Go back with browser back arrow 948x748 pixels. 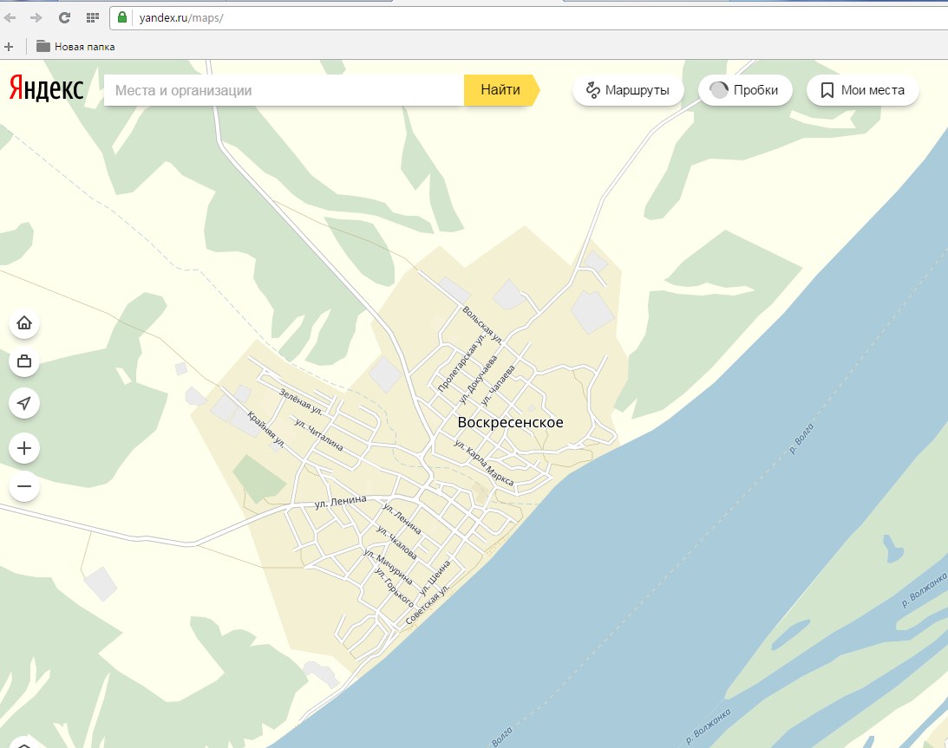click(x=10, y=17)
